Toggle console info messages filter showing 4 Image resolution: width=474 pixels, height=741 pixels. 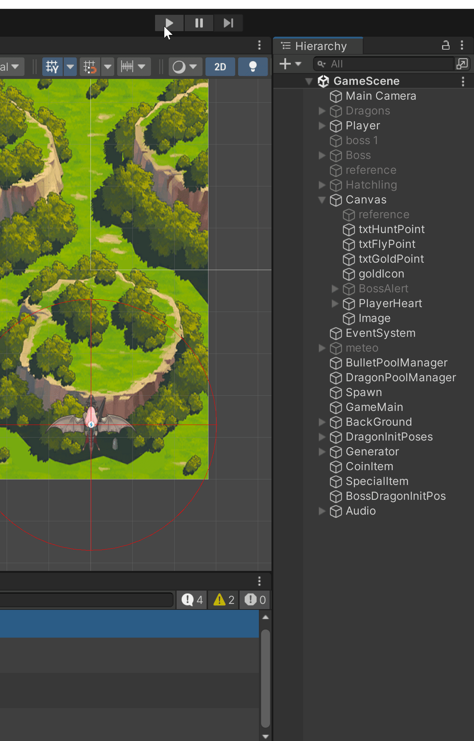(192, 600)
